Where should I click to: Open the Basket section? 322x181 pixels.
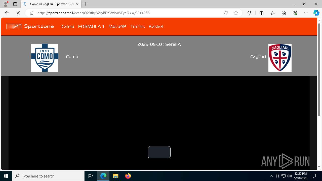pyautogui.click(x=156, y=26)
